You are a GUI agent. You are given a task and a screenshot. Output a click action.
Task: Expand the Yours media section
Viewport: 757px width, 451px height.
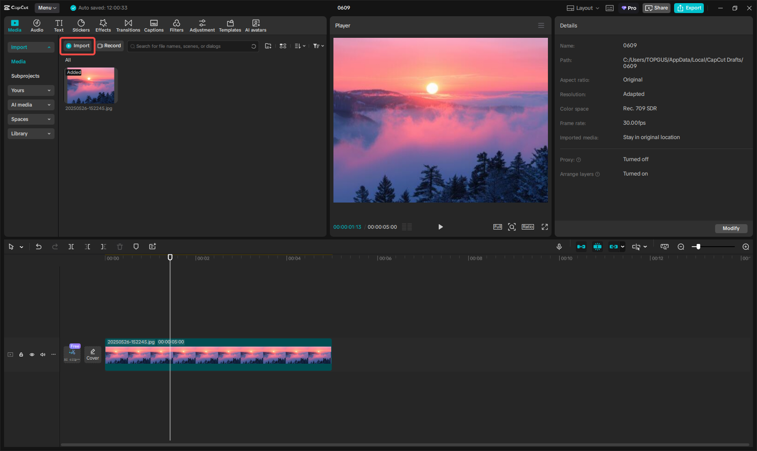point(31,90)
